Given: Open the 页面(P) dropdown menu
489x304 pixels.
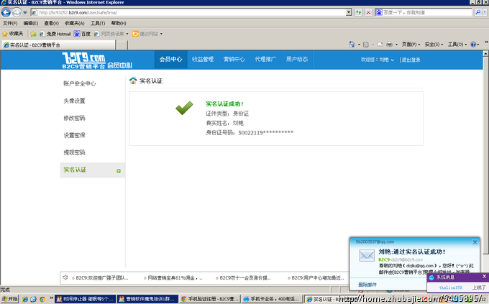Looking at the screenshot, I should pyautogui.click(x=411, y=45).
